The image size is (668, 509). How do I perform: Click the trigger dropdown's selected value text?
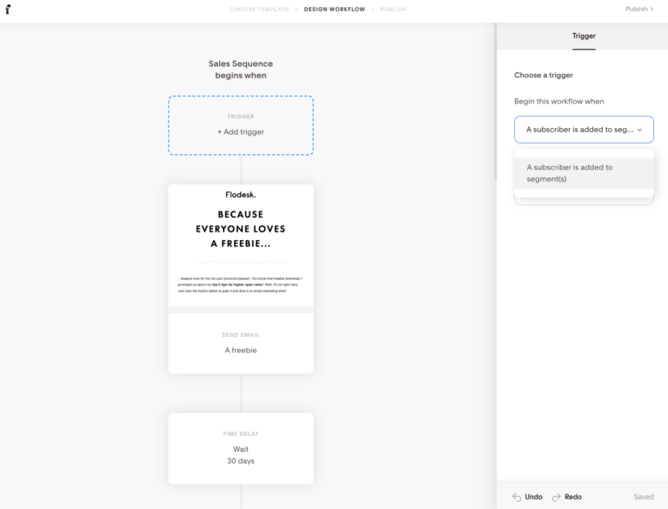579,130
